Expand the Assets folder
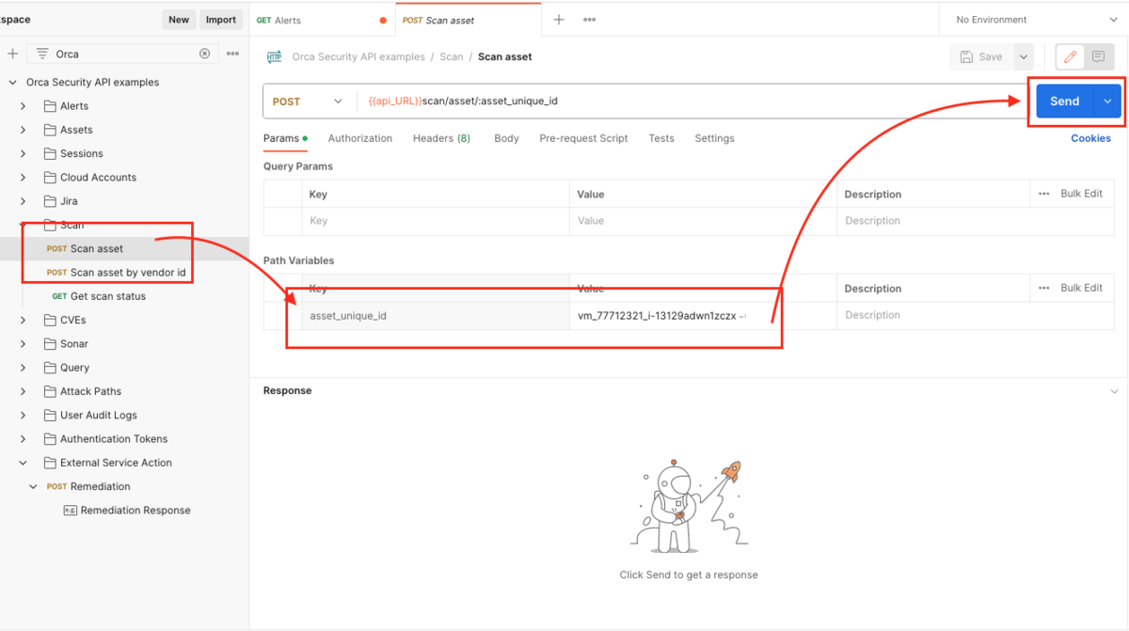 click(x=24, y=130)
